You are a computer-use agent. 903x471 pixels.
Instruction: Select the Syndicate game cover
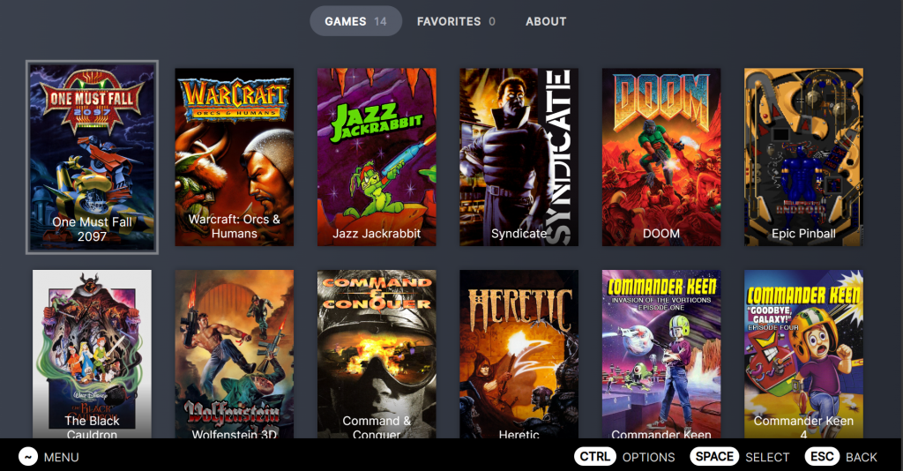click(x=519, y=157)
